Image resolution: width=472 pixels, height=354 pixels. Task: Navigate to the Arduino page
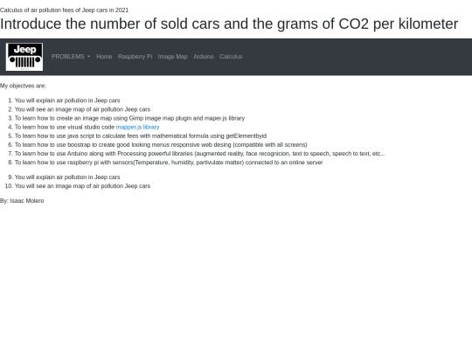coord(204,57)
